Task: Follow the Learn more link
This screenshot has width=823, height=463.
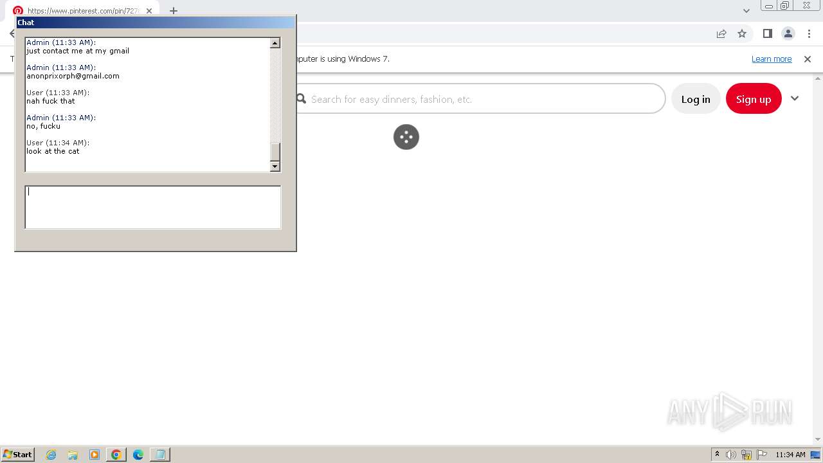Action: pyautogui.click(x=772, y=59)
